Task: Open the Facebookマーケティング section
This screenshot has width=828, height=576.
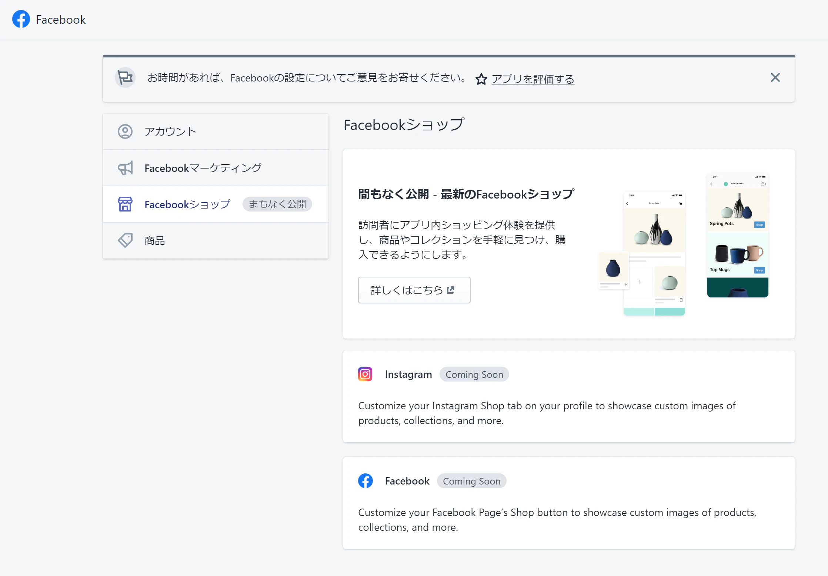Action: click(203, 168)
